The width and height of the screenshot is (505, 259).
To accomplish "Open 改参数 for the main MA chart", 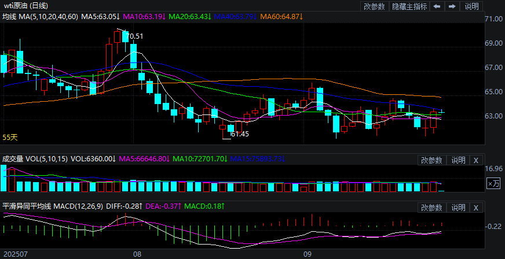I will 374,6.
